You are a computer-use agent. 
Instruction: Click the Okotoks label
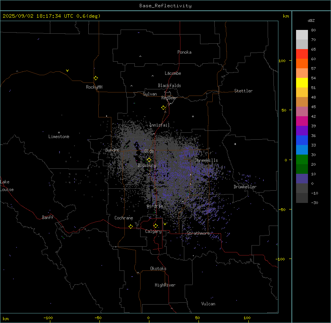(x=158, y=269)
